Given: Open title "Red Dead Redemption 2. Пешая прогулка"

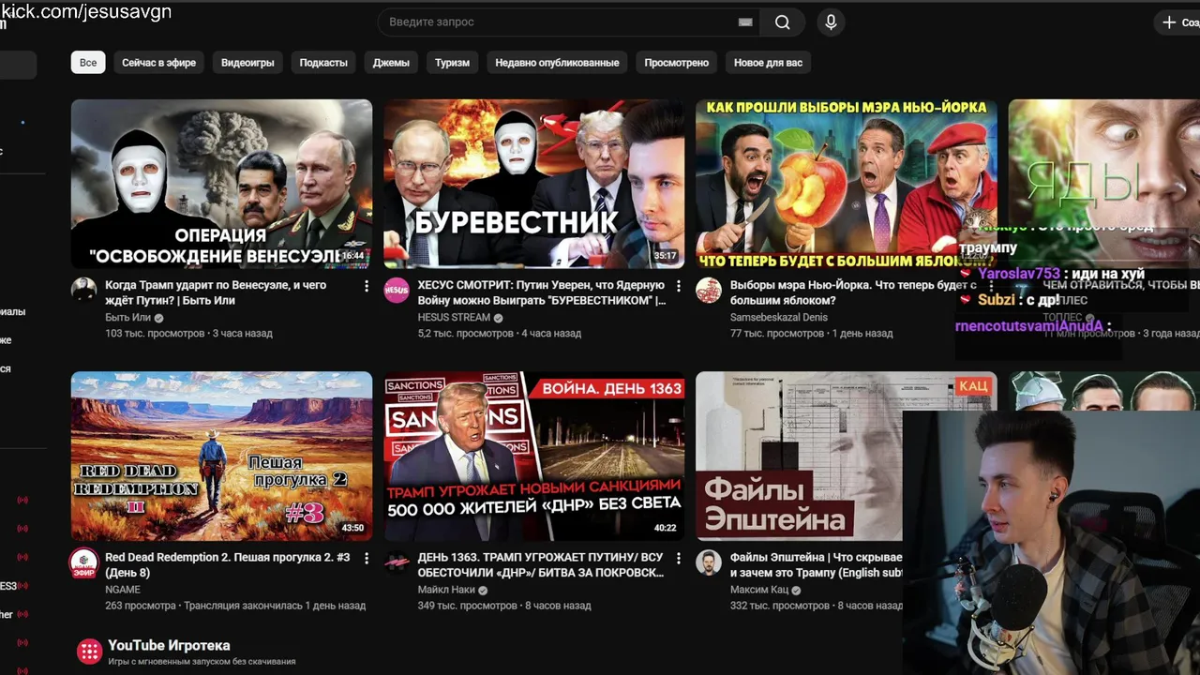Looking at the screenshot, I should click(x=228, y=564).
